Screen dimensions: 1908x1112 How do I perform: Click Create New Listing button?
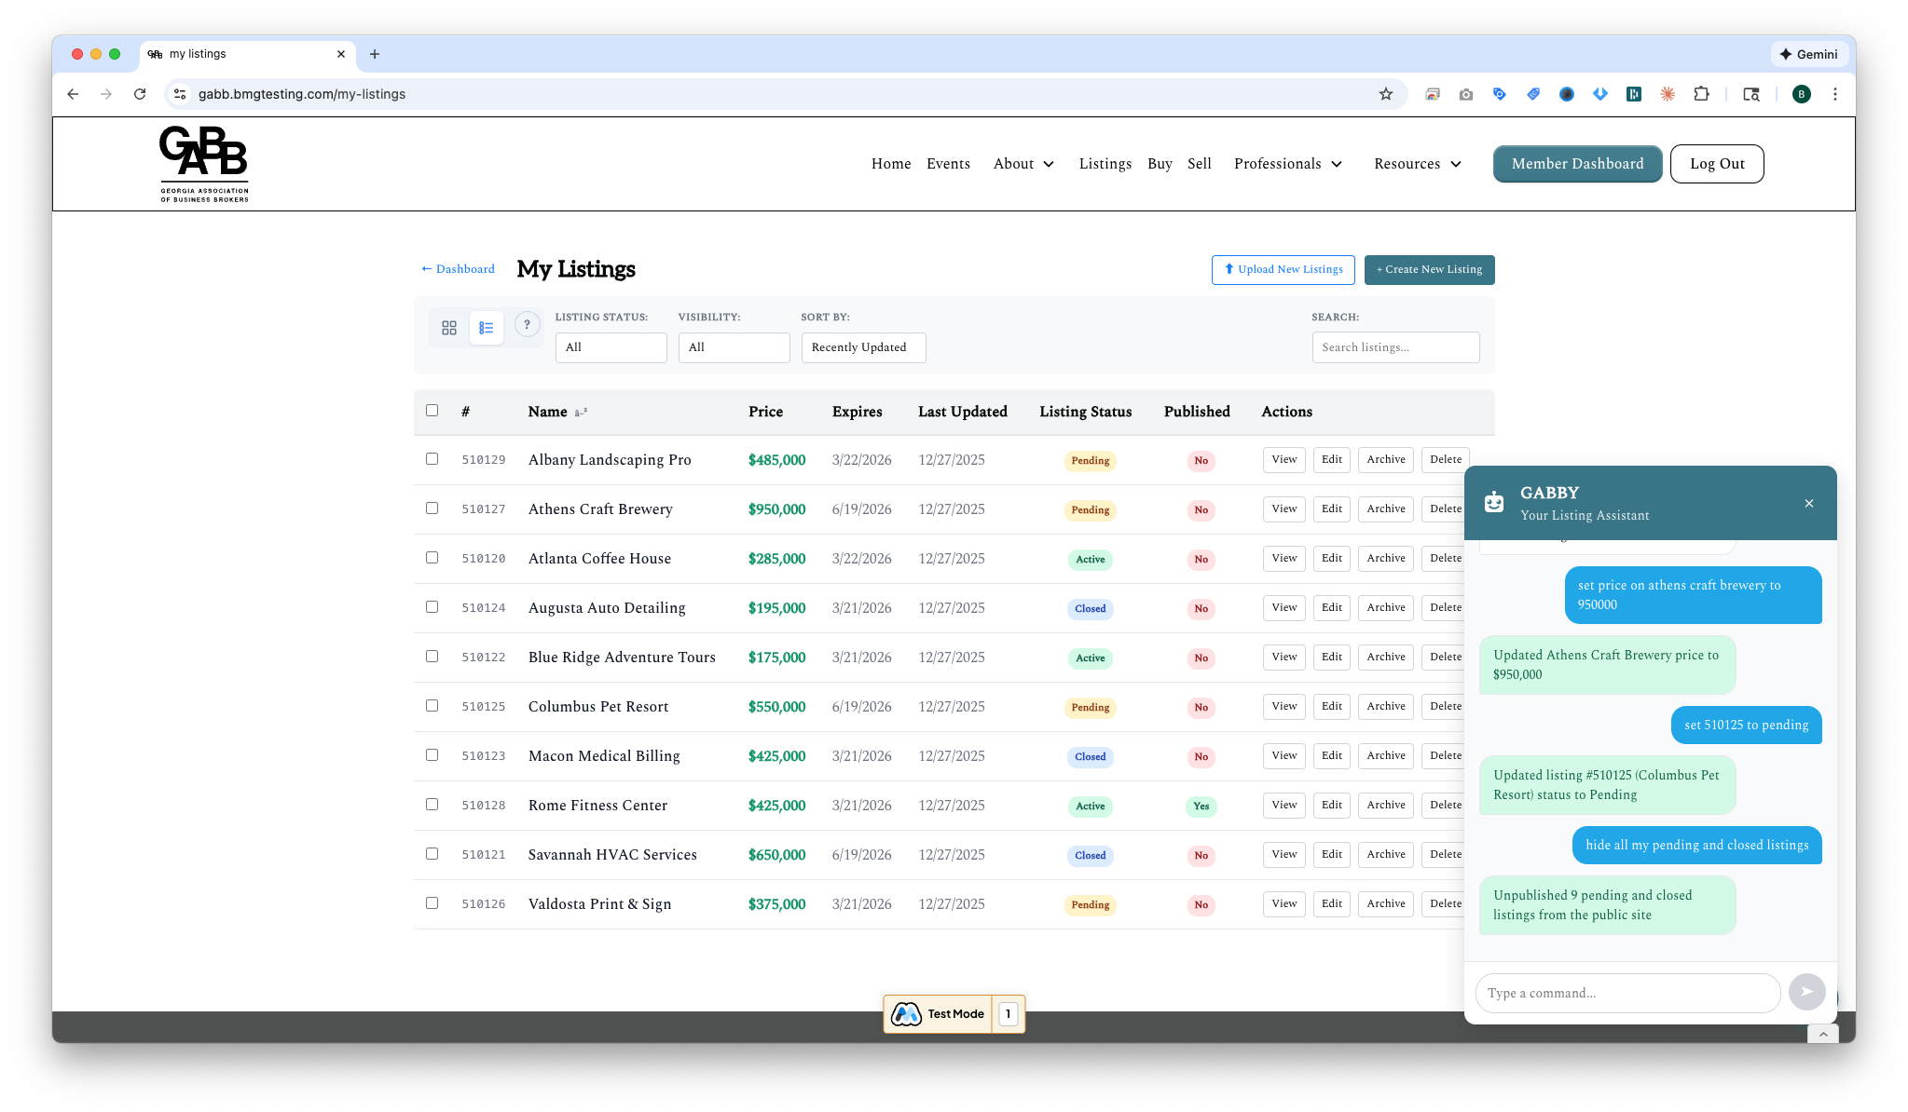pos(1429,270)
